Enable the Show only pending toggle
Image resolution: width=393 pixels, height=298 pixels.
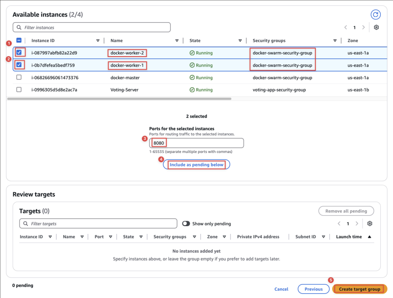coord(186,223)
